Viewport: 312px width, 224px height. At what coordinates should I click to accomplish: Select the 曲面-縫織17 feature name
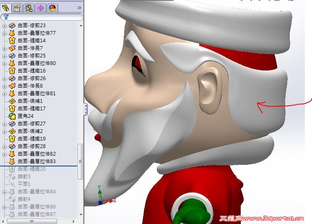31,109
